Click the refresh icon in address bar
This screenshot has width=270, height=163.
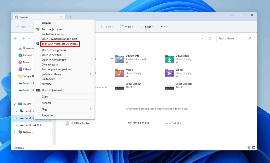pyautogui.click(x=210, y=38)
